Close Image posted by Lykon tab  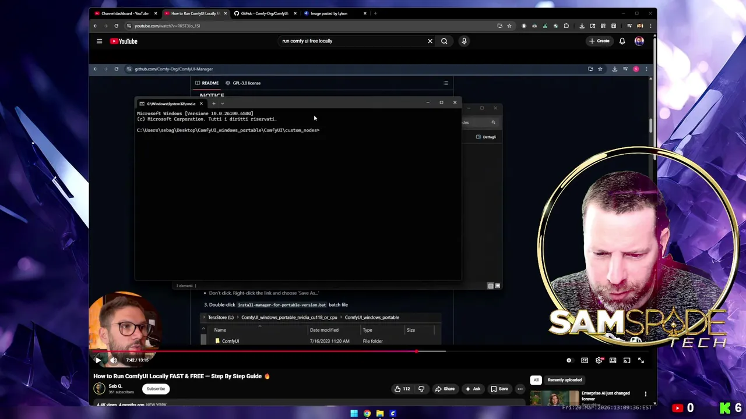[365, 13]
